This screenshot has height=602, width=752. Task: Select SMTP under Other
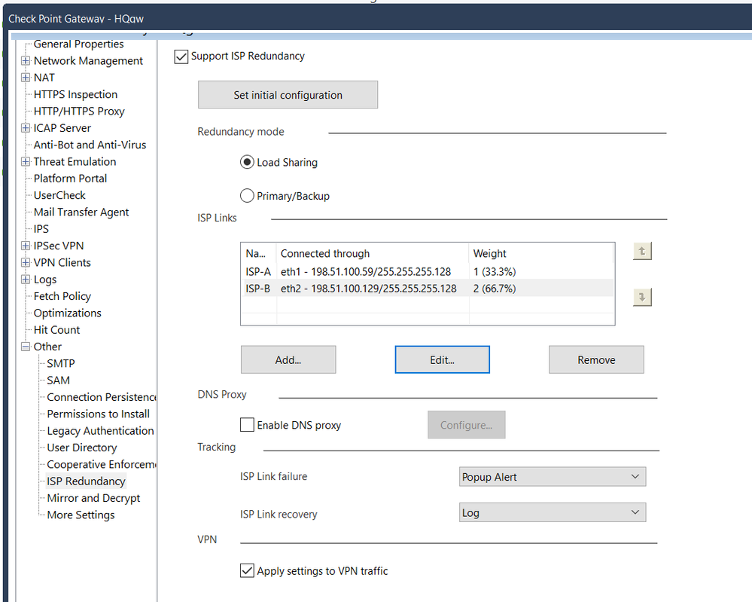click(61, 363)
